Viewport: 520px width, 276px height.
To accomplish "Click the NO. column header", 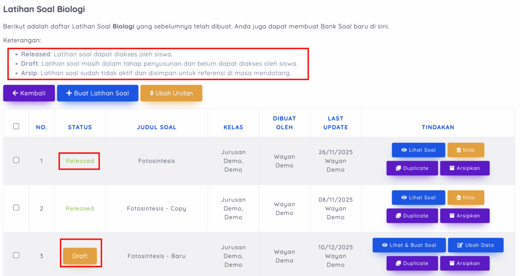I will click(42, 127).
